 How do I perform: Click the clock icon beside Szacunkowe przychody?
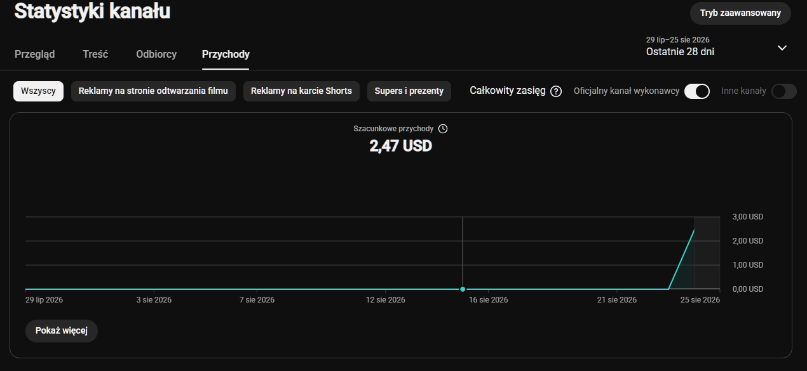[443, 129]
